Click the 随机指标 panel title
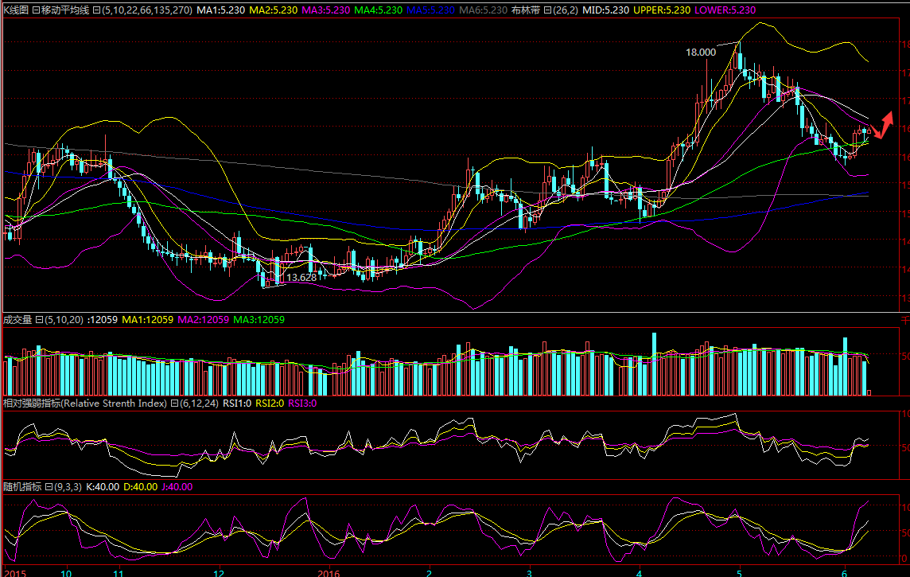Viewport: 910px width, 577px height. coord(22,487)
